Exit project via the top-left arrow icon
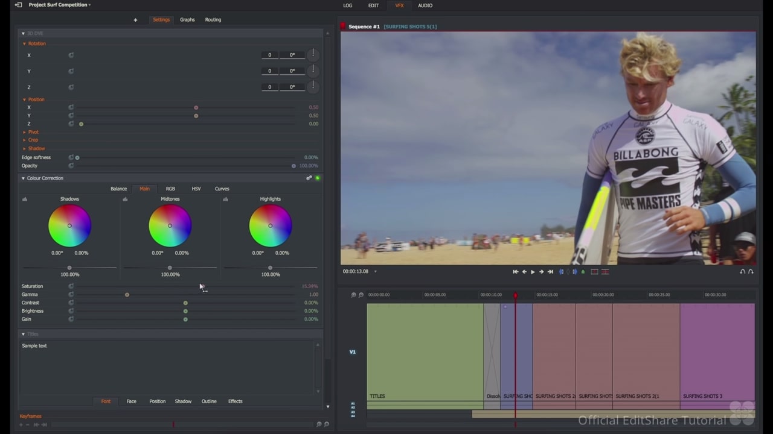Screen dimensions: 773x434 pos(18,5)
